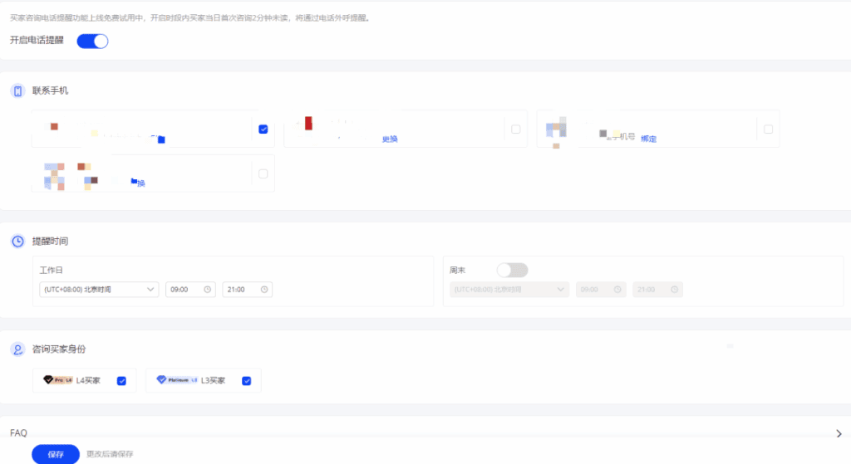
Task: Uncheck the first contact phone checkbox
Action: click(263, 129)
